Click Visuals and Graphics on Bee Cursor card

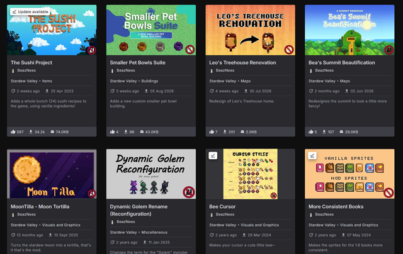pos(259,225)
